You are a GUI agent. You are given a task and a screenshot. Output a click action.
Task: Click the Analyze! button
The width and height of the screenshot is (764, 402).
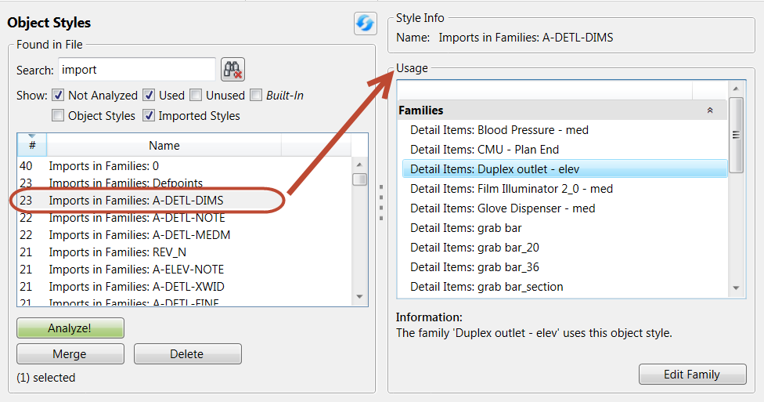tap(70, 328)
